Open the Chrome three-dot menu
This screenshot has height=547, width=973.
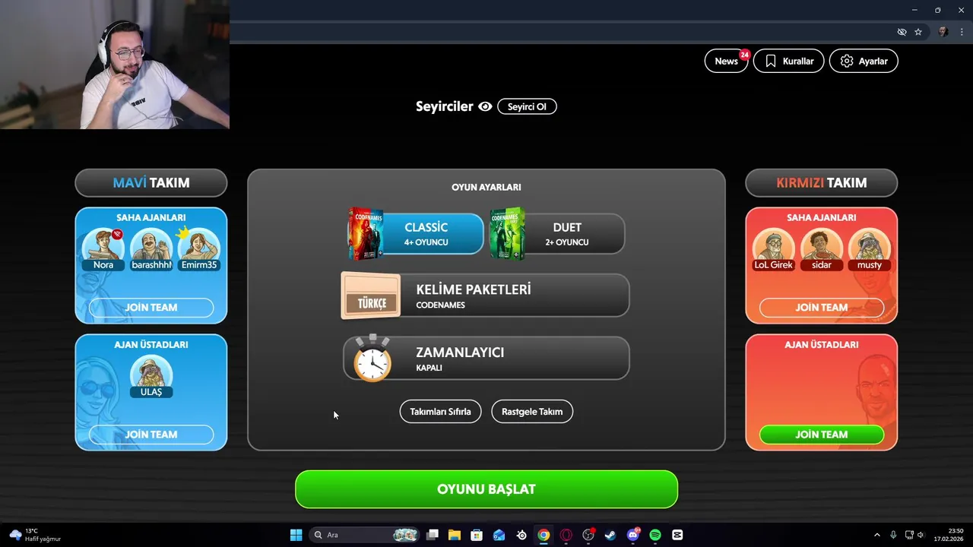(x=962, y=32)
